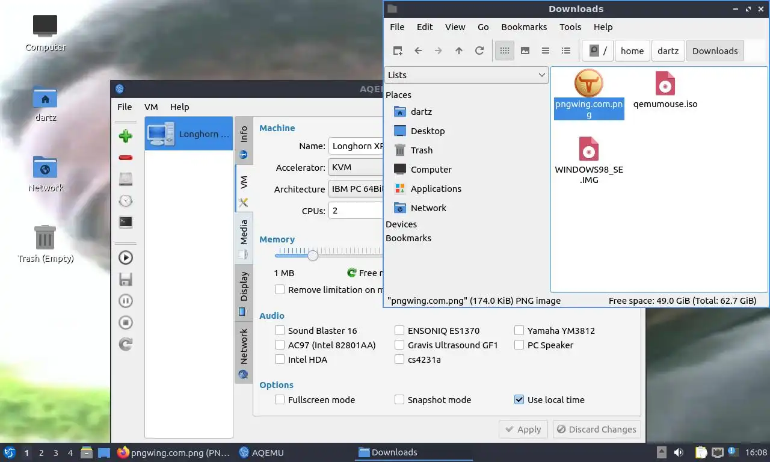The image size is (770, 462).
Task: Open the Accelerator KVM dropdown
Action: (x=356, y=167)
